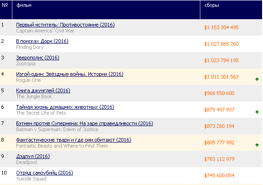The height and width of the screenshot is (185, 263).
Task: Open Тайная жизнь домашних животных (2016)
Action: pos(65,107)
